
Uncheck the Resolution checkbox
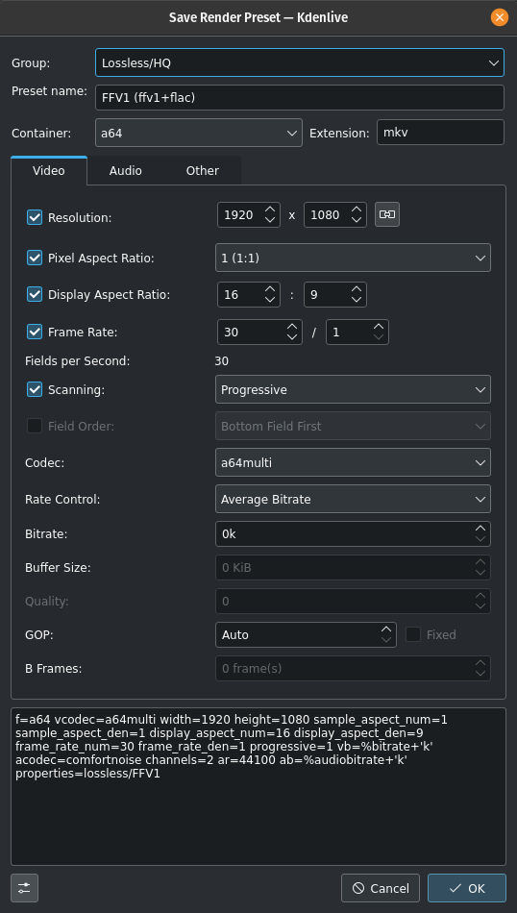35,218
